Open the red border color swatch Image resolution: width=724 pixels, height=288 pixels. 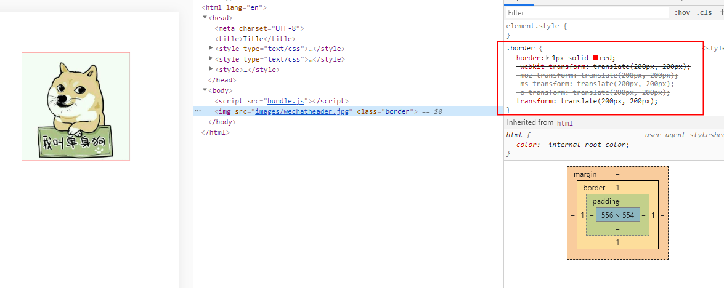[596, 58]
